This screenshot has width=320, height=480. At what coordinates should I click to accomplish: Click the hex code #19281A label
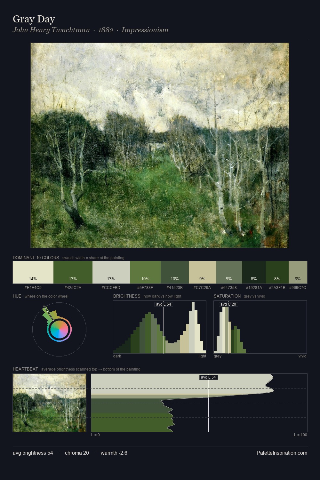[x=254, y=288]
